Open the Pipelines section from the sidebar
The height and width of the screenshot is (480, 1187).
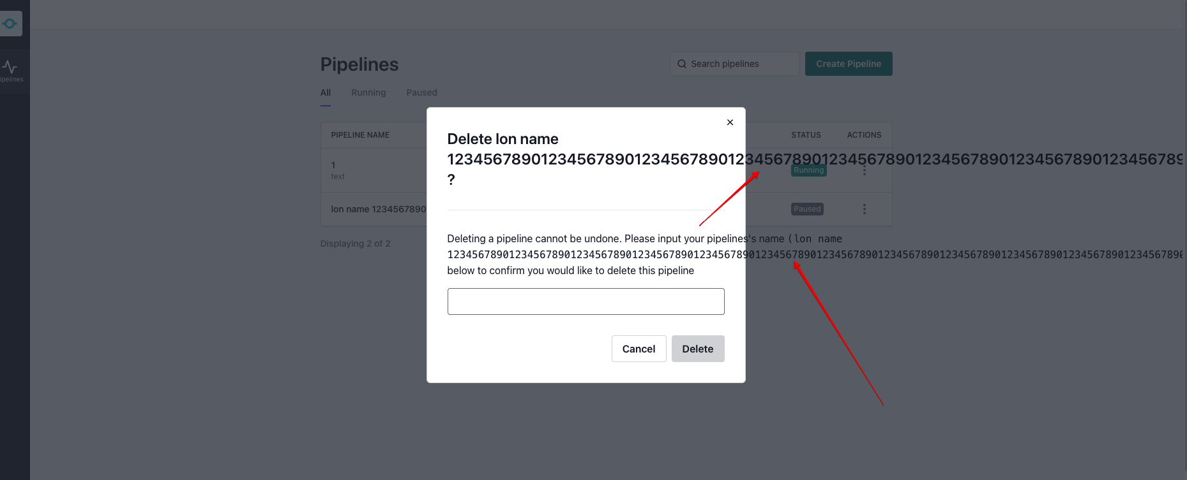click(x=10, y=70)
